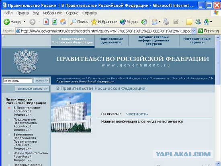This screenshot has width=221, height=166.
Task: Click the поиск >> search button
Action: (x=42, y=80)
